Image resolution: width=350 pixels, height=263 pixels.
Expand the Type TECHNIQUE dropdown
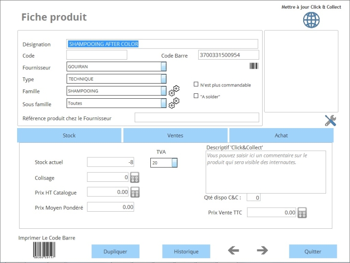[x=164, y=79]
